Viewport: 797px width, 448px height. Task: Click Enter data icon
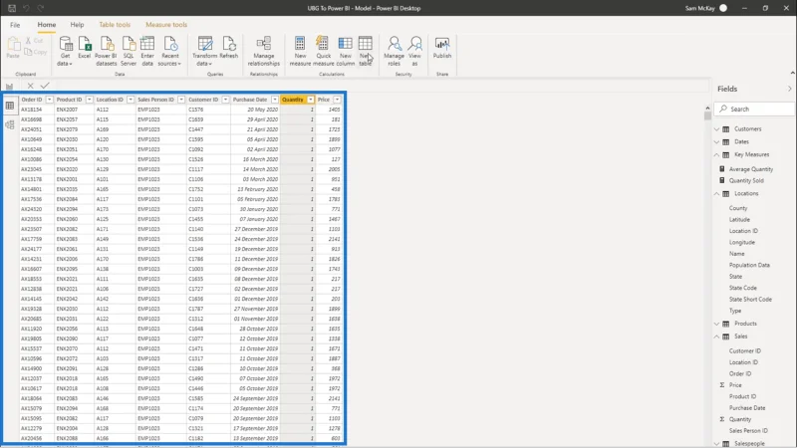(147, 51)
